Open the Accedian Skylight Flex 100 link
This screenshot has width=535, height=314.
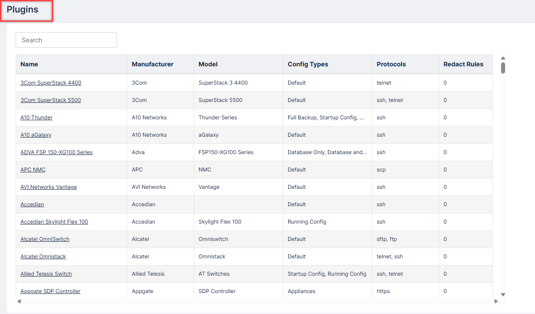54,222
